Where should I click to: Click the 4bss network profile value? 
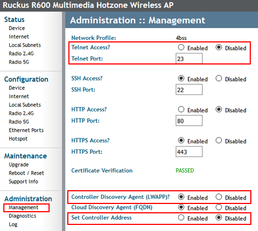tap(181, 38)
